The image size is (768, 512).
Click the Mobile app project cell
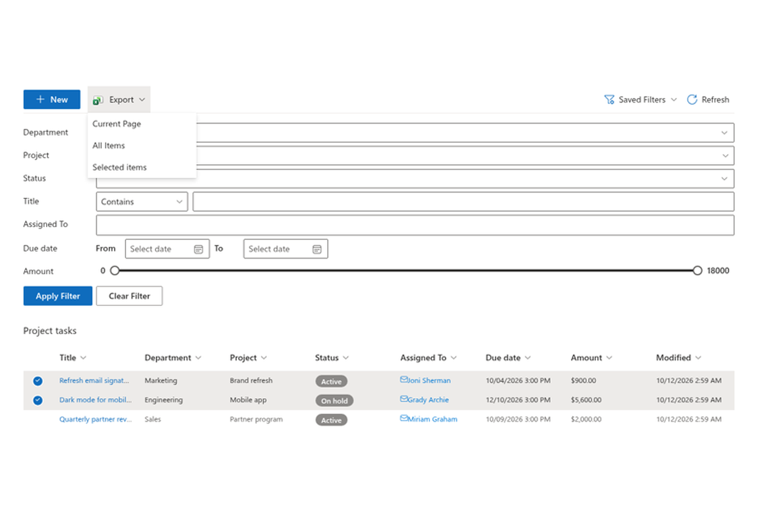(248, 400)
